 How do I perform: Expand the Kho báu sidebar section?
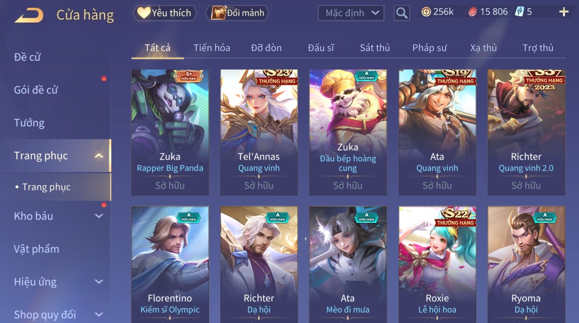[99, 216]
